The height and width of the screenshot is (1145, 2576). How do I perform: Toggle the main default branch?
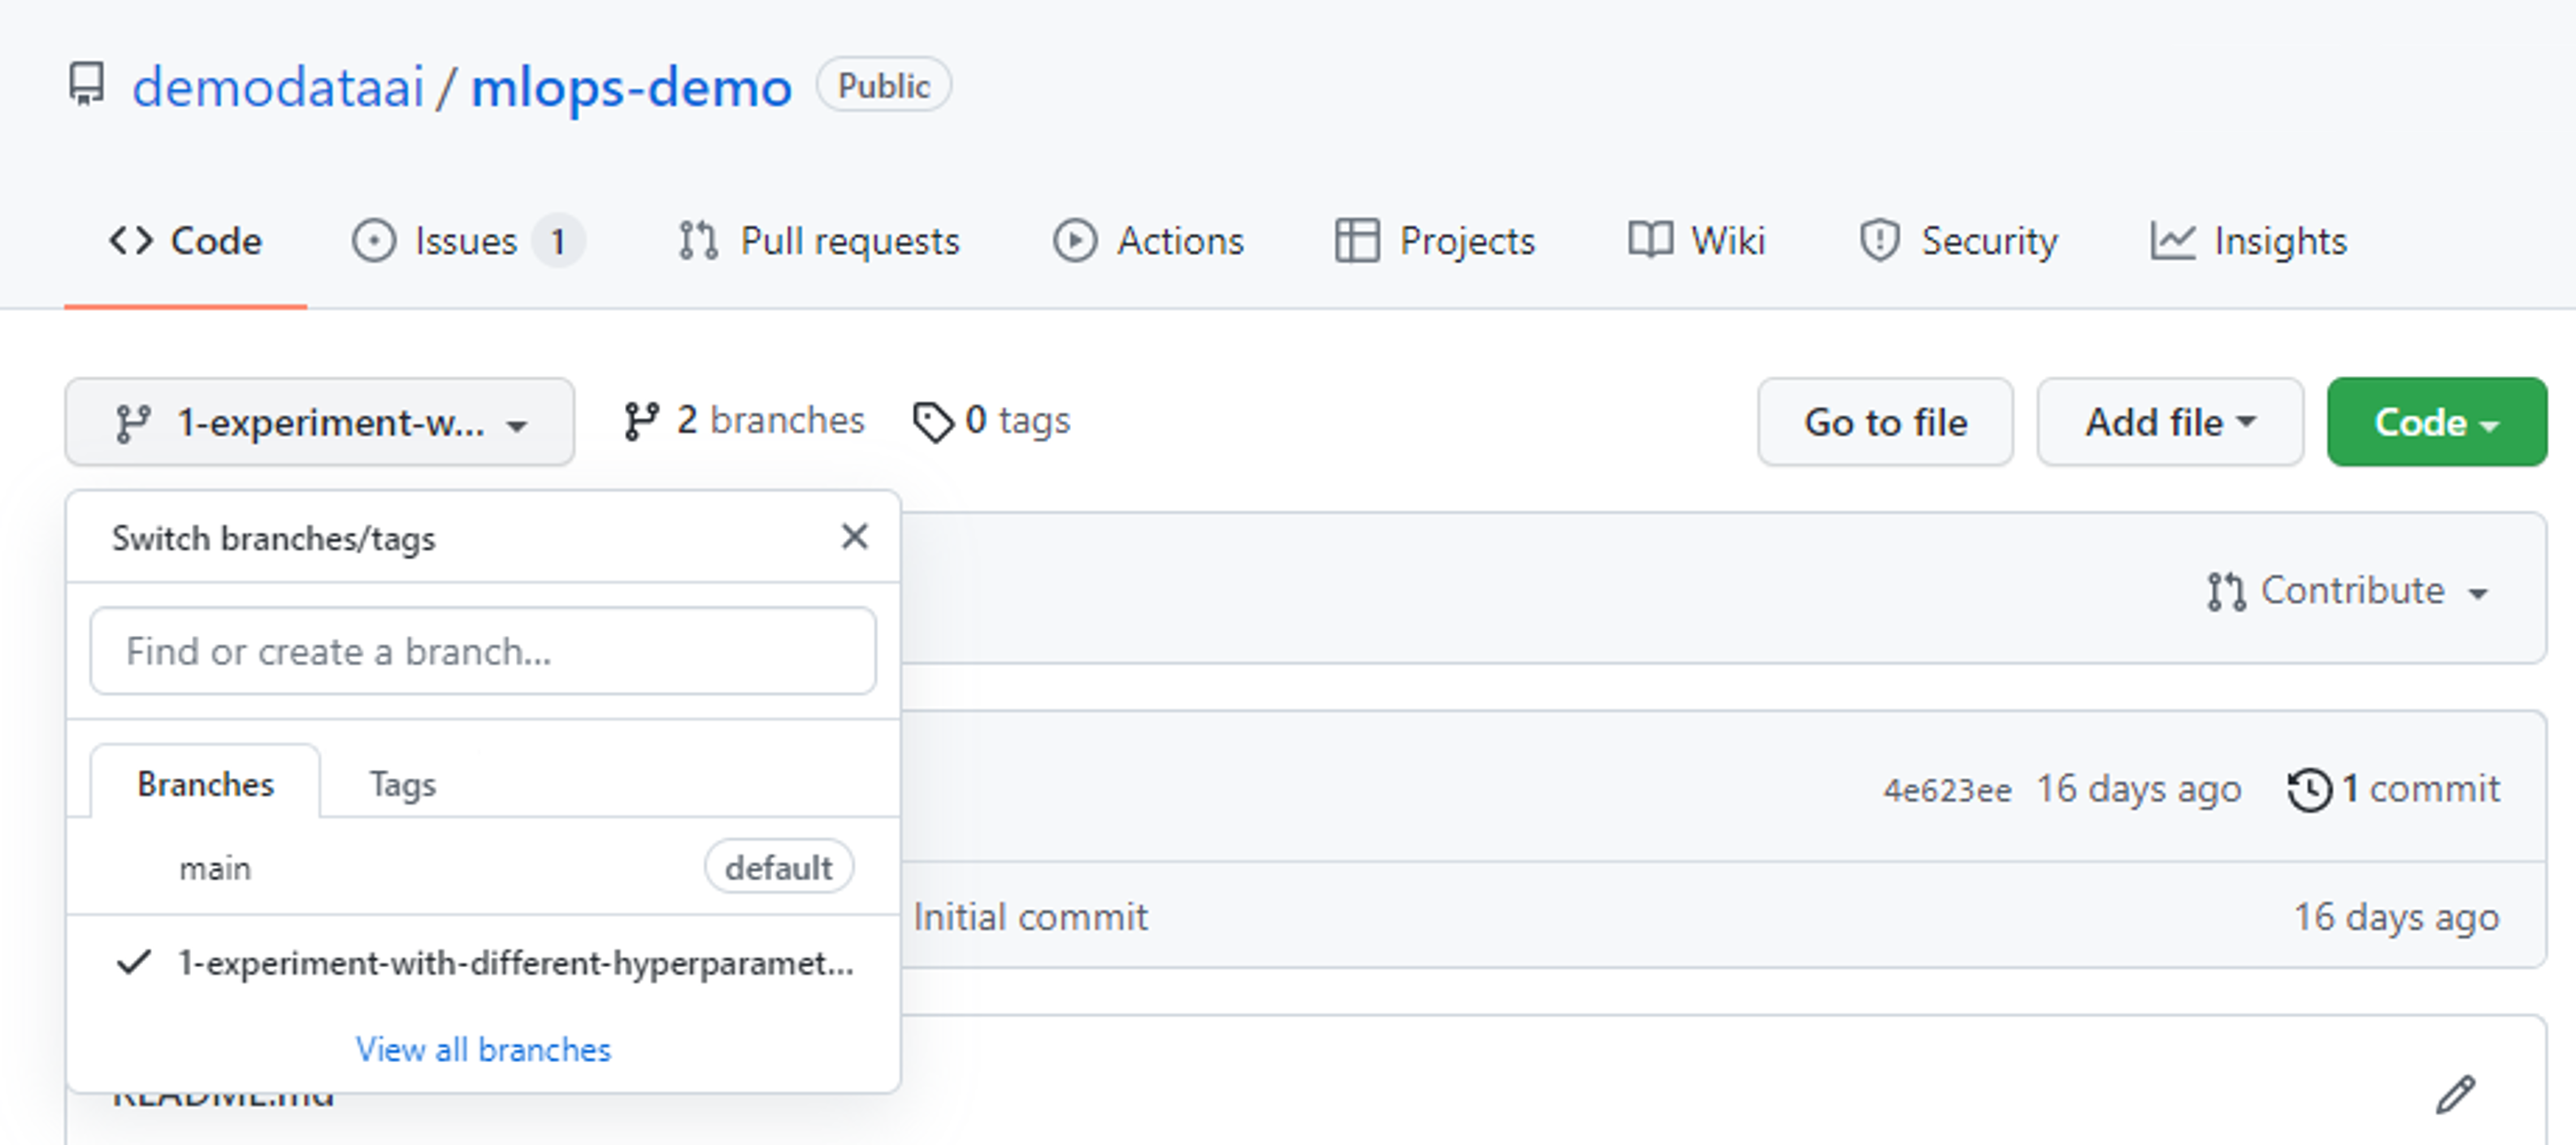coord(215,867)
